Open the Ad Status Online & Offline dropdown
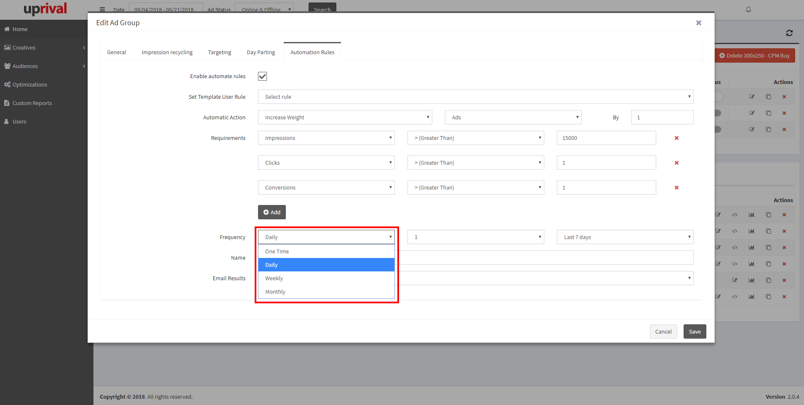Screen dimensions: 804x405 (264, 8)
